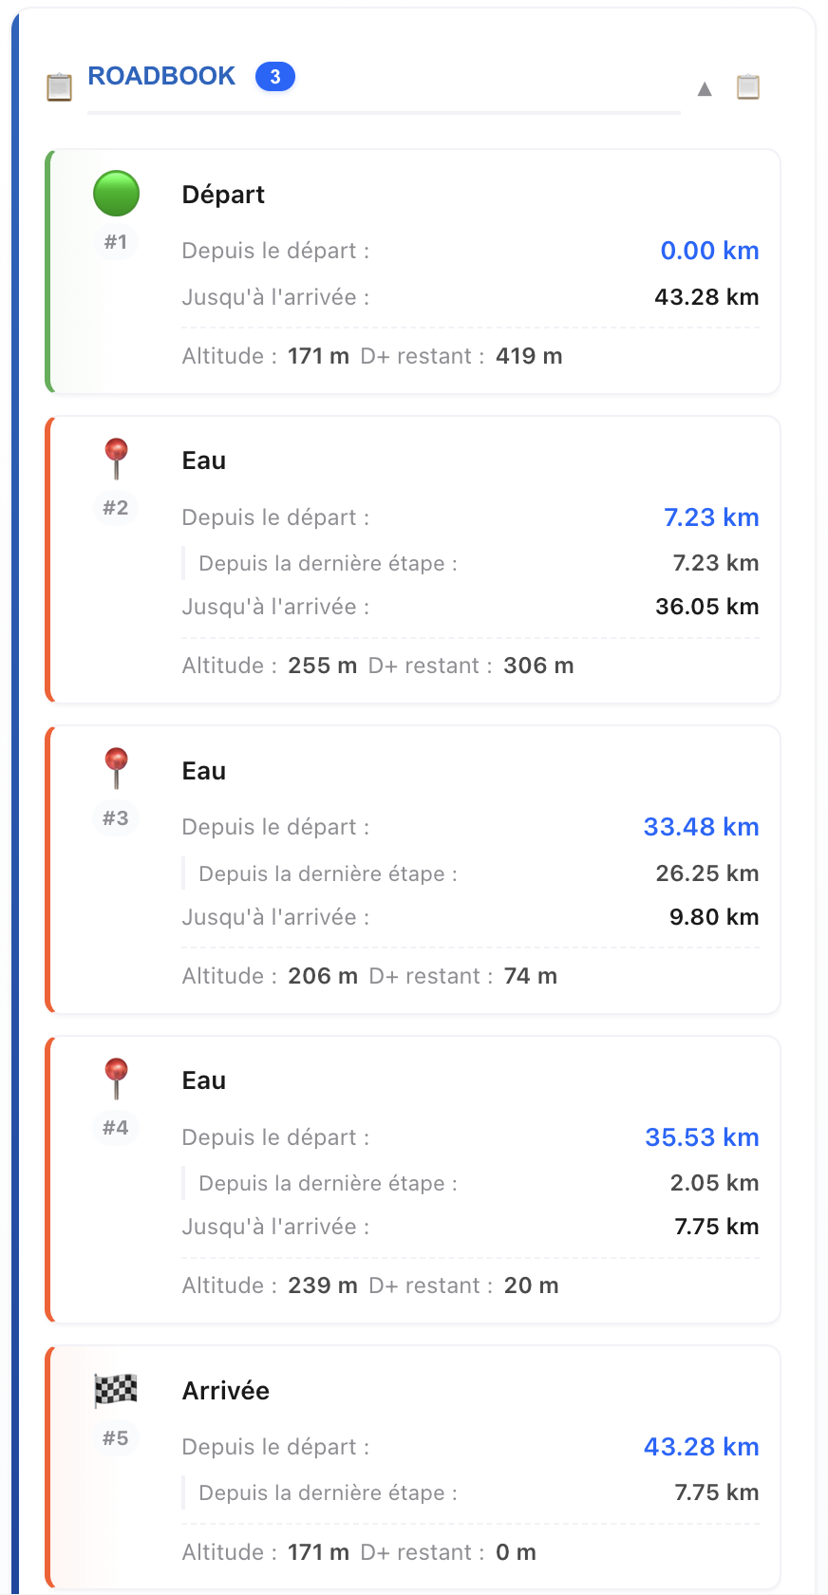
Task: Click the 7.23 km blue distance
Action: tap(711, 517)
